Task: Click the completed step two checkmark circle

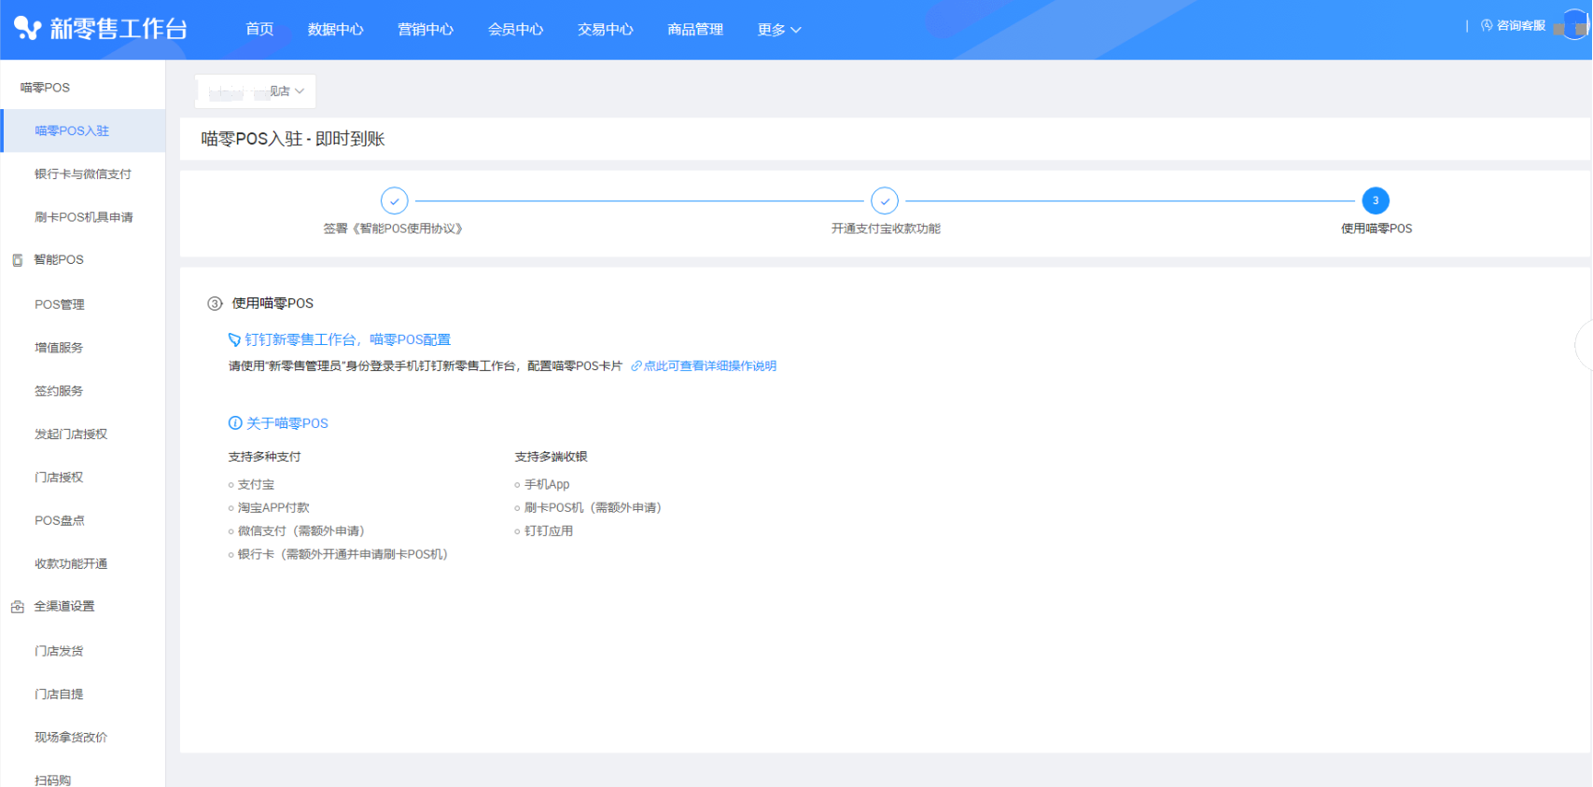Action: [x=885, y=200]
